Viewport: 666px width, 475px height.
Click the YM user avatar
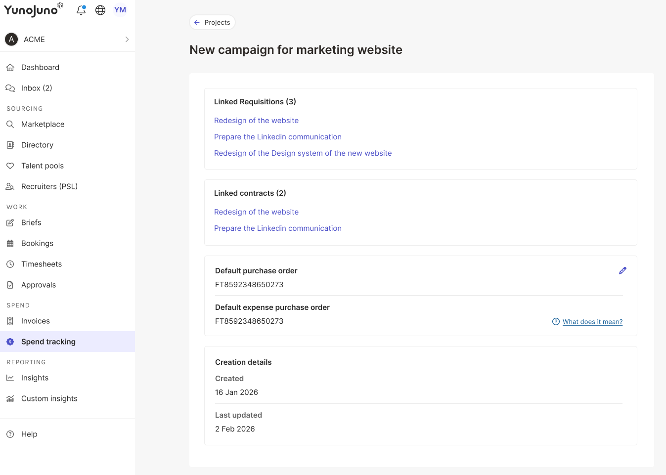click(x=120, y=10)
